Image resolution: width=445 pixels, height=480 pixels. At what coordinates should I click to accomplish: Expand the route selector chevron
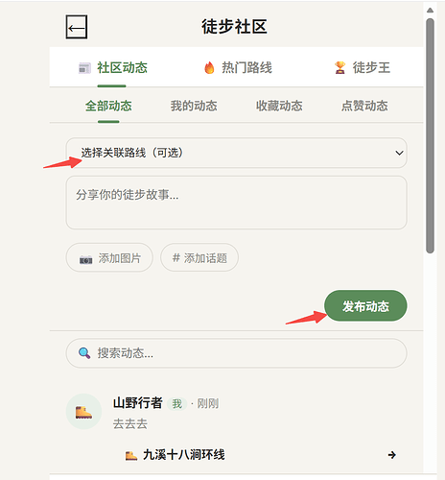399,153
